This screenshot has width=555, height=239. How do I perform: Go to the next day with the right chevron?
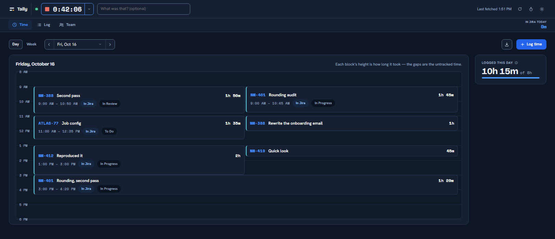tap(110, 44)
